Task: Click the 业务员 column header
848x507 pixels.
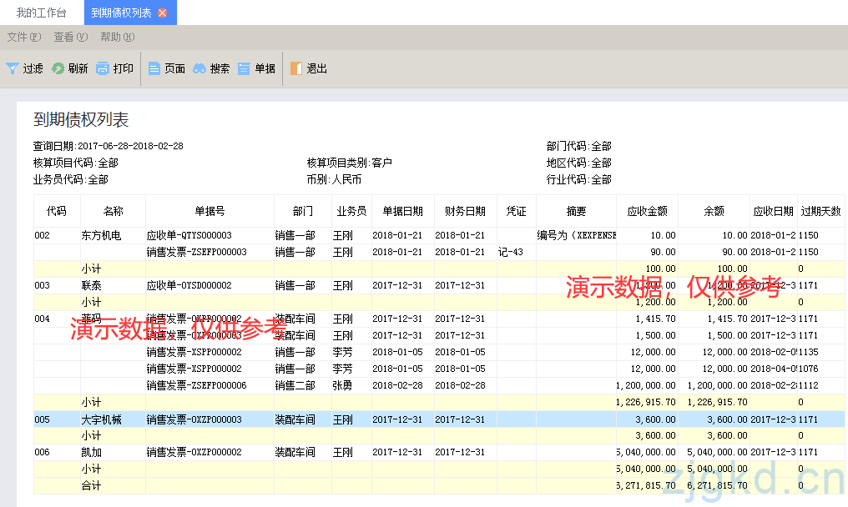Action: pyautogui.click(x=351, y=211)
